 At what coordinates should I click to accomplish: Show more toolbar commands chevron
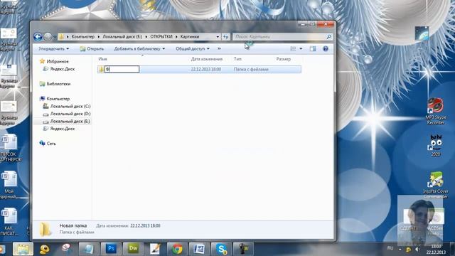[x=219, y=49]
